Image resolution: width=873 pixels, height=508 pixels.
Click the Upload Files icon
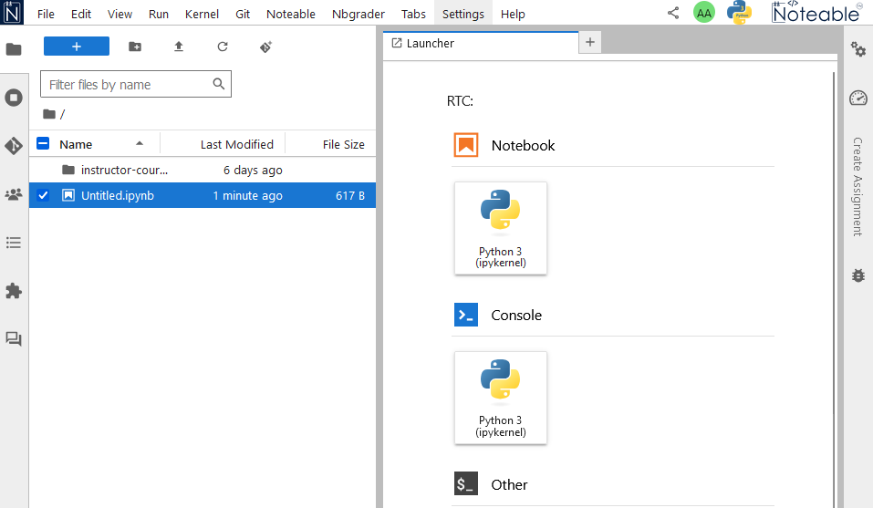[179, 47]
